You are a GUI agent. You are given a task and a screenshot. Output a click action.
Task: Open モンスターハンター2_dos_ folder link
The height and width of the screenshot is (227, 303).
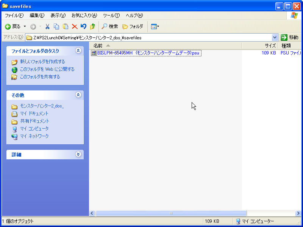(x=42, y=106)
